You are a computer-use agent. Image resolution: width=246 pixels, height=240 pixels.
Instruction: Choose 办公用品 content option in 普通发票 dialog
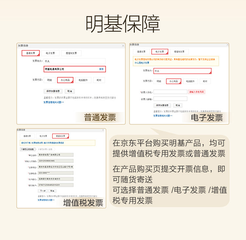[65, 80]
